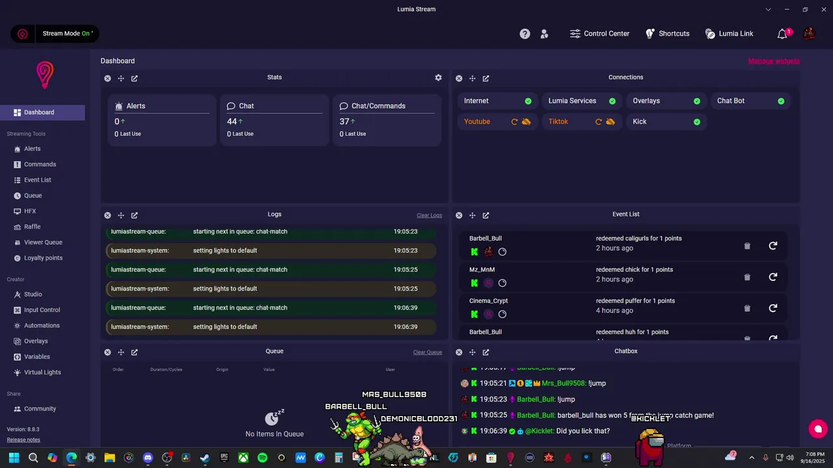Pop out the Logs widget
The height and width of the screenshot is (468, 833).
tap(134, 215)
